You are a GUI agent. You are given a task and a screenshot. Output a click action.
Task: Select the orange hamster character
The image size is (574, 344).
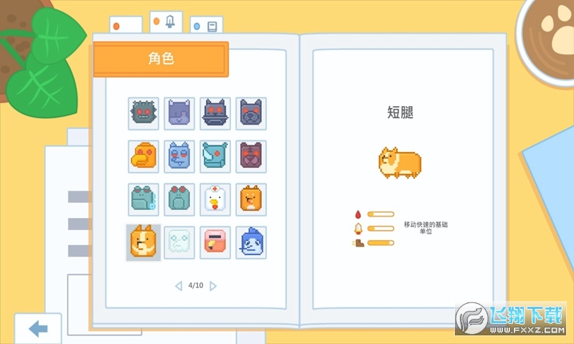[251, 199]
